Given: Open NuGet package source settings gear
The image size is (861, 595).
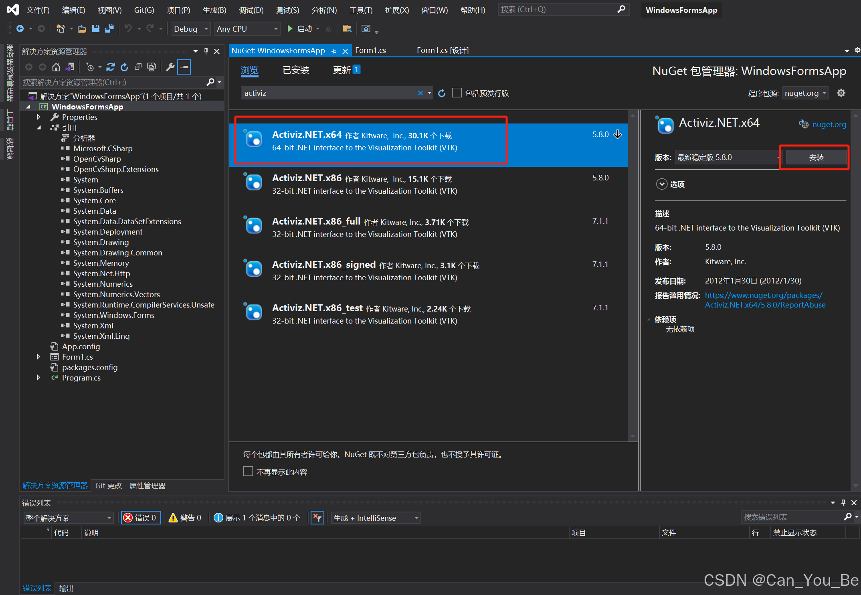Looking at the screenshot, I should [x=841, y=93].
